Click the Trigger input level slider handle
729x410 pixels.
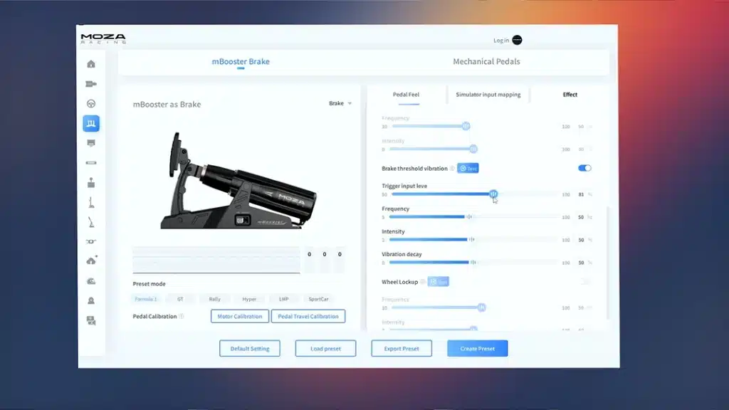coord(493,194)
